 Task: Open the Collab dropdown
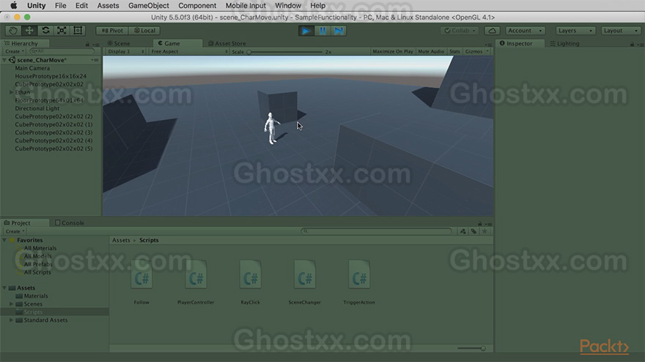pyautogui.click(x=460, y=31)
